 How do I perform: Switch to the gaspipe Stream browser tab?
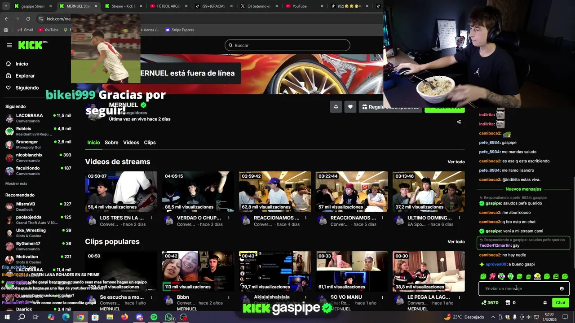(32, 6)
